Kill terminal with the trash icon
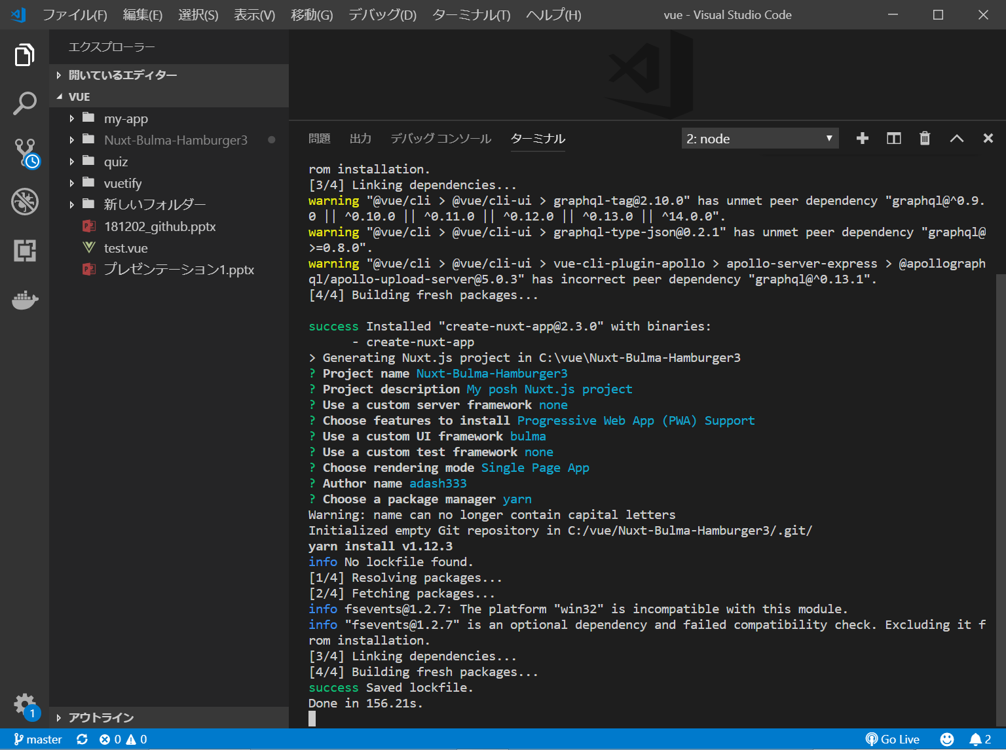This screenshot has height=750, width=1006. 925,139
